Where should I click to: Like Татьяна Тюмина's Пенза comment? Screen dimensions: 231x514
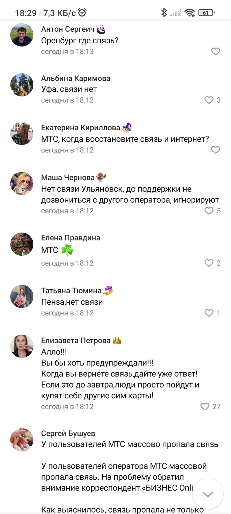click(x=209, y=313)
